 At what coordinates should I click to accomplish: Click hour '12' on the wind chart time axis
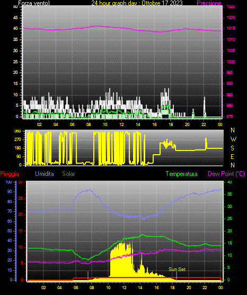point(121,124)
